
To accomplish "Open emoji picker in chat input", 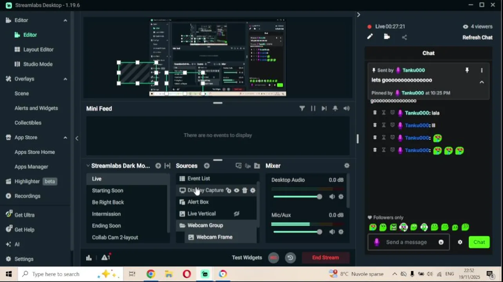I will pyautogui.click(x=441, y=242).
